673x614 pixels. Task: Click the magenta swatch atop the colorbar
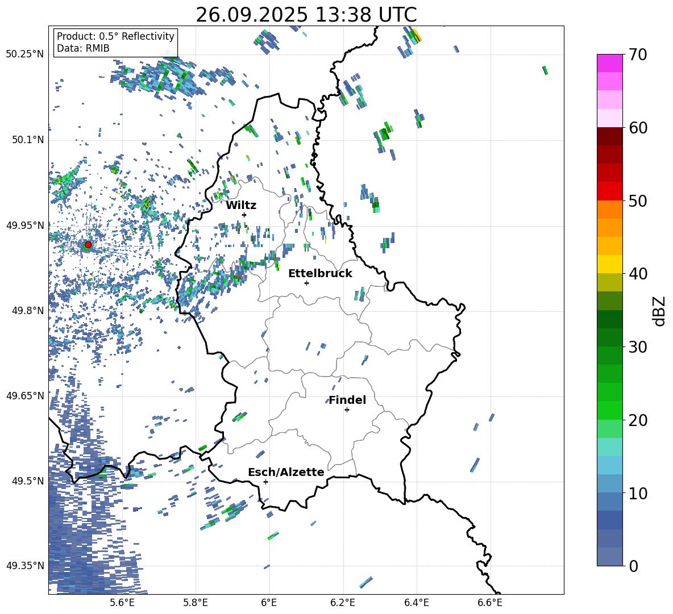point(609,63)
